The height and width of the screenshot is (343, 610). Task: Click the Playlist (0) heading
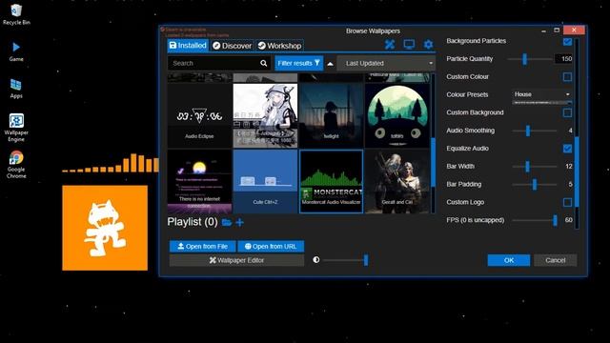193,222
